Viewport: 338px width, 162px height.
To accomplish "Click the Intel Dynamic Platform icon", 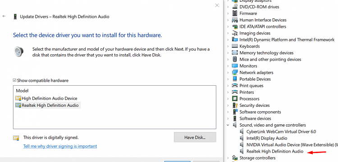I will pos(235,39).
